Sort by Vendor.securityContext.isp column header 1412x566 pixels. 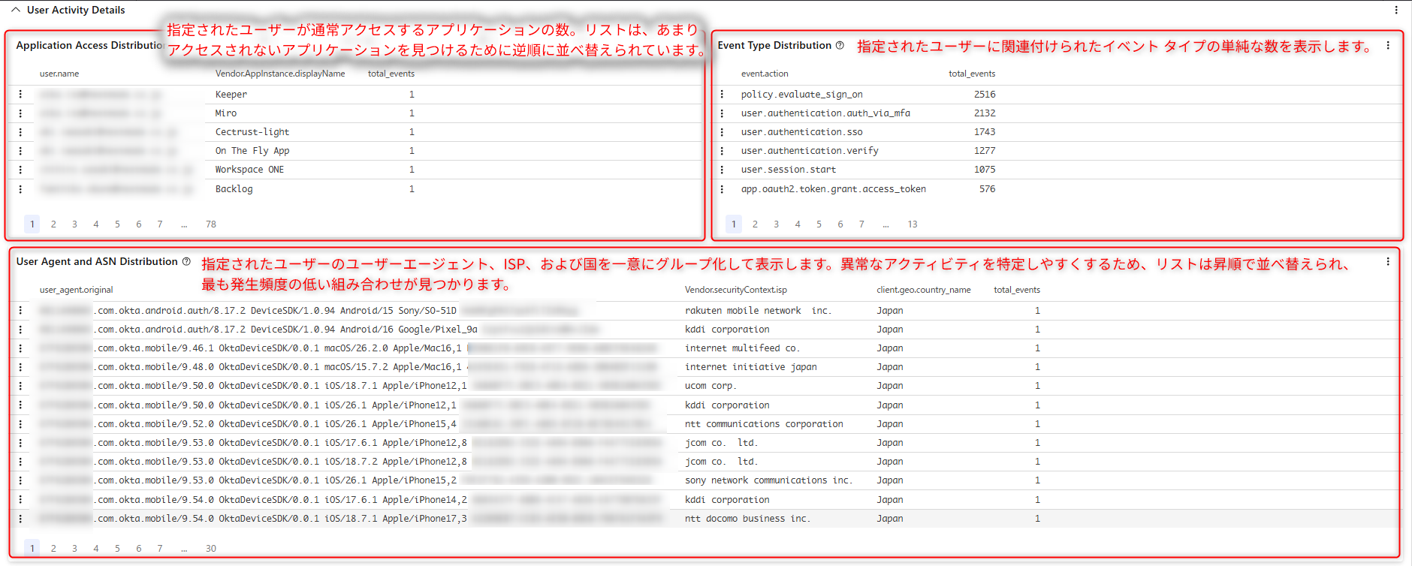(736, 290)
